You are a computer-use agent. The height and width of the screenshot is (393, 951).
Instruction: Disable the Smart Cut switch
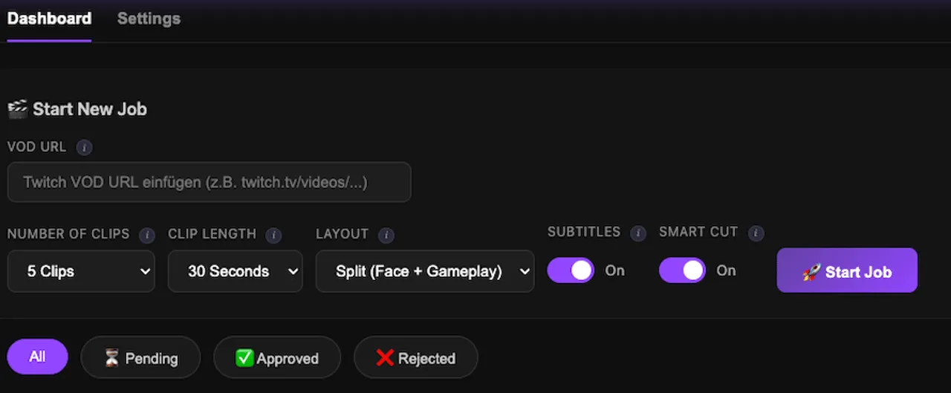[682, 270]
